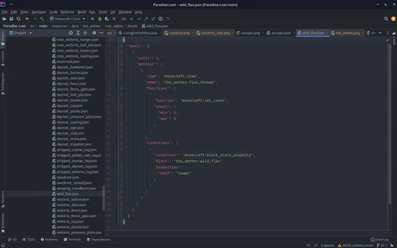
Task: Collapse the "count" object fold marker
Action: (x=122, y=107)
